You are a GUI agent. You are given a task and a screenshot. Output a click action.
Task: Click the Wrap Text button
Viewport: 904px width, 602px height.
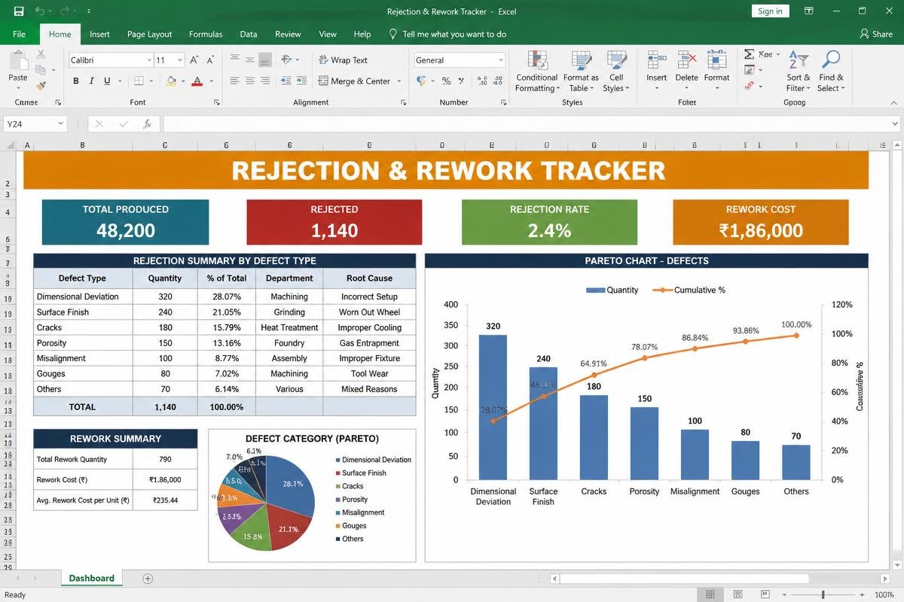click(344, 60)
